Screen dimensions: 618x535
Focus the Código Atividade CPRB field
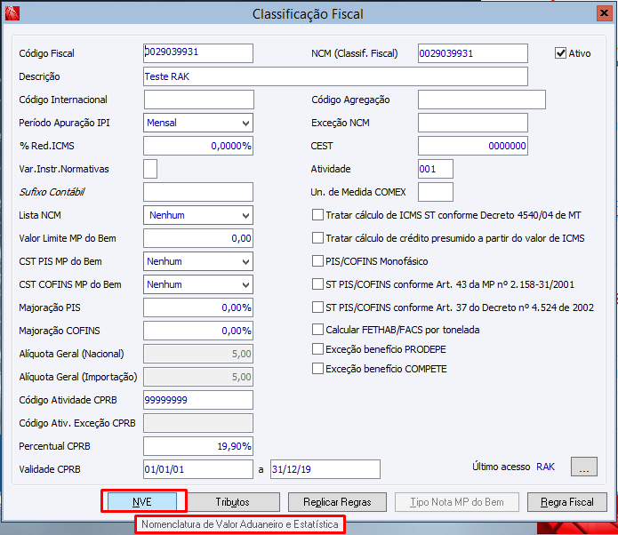(x=198, y=400)
